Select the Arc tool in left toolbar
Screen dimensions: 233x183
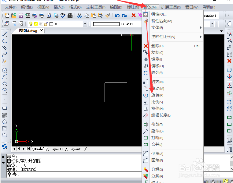point(5,77)
